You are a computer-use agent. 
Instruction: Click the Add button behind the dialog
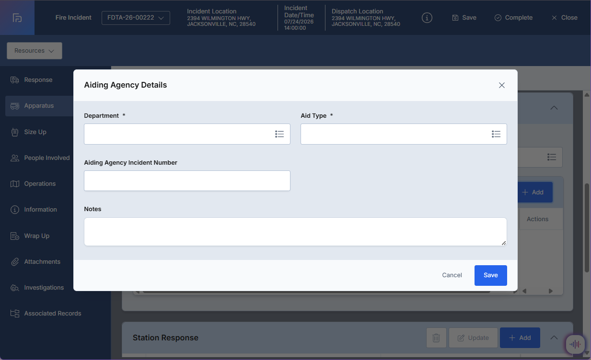point(535,192)
